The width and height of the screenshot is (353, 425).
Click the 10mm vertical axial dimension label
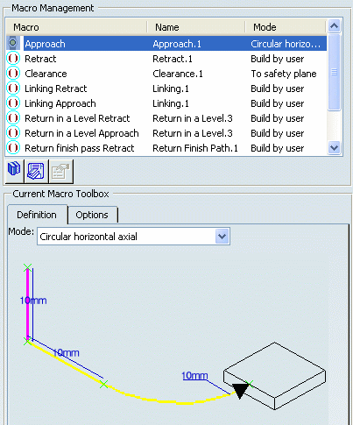(x=33, y=301)
